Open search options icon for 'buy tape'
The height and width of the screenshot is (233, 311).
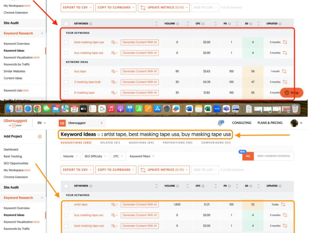click(114, 71)
